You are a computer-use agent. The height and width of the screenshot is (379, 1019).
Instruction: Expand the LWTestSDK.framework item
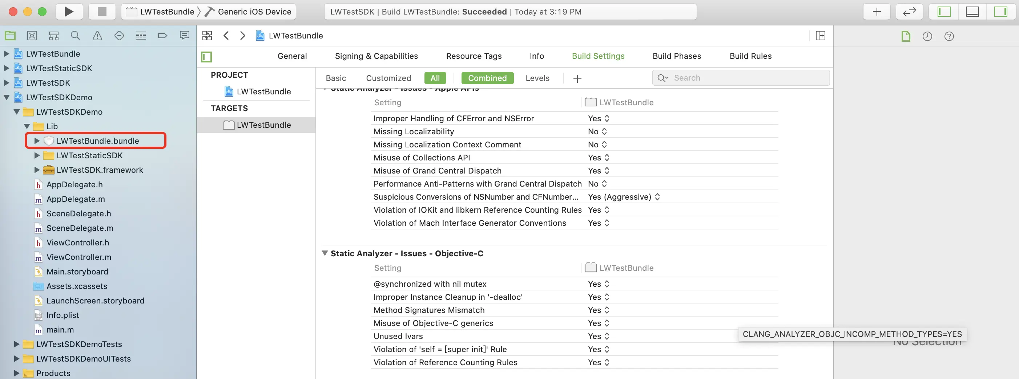point(37,170)
